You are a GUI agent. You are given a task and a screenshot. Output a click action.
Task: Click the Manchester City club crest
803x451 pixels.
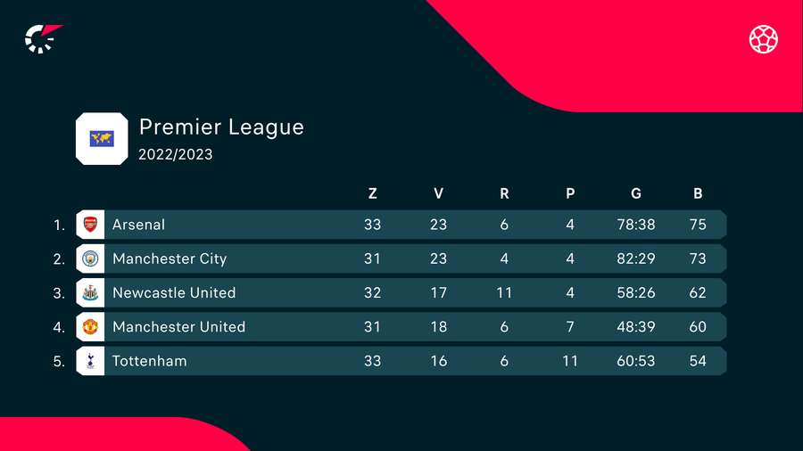coord(90,258)
